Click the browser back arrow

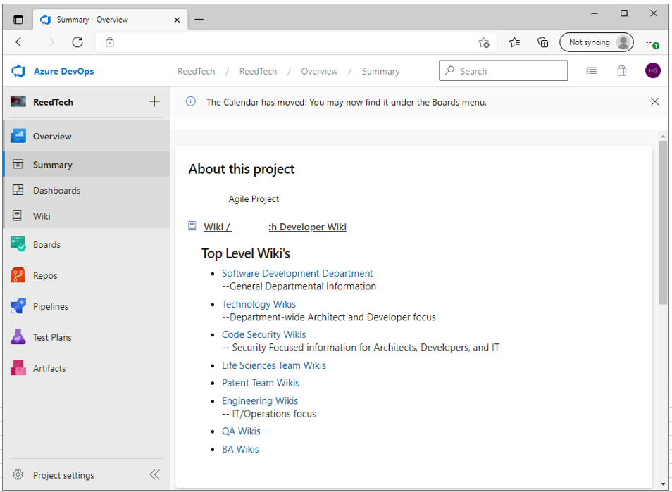[20, 42]
